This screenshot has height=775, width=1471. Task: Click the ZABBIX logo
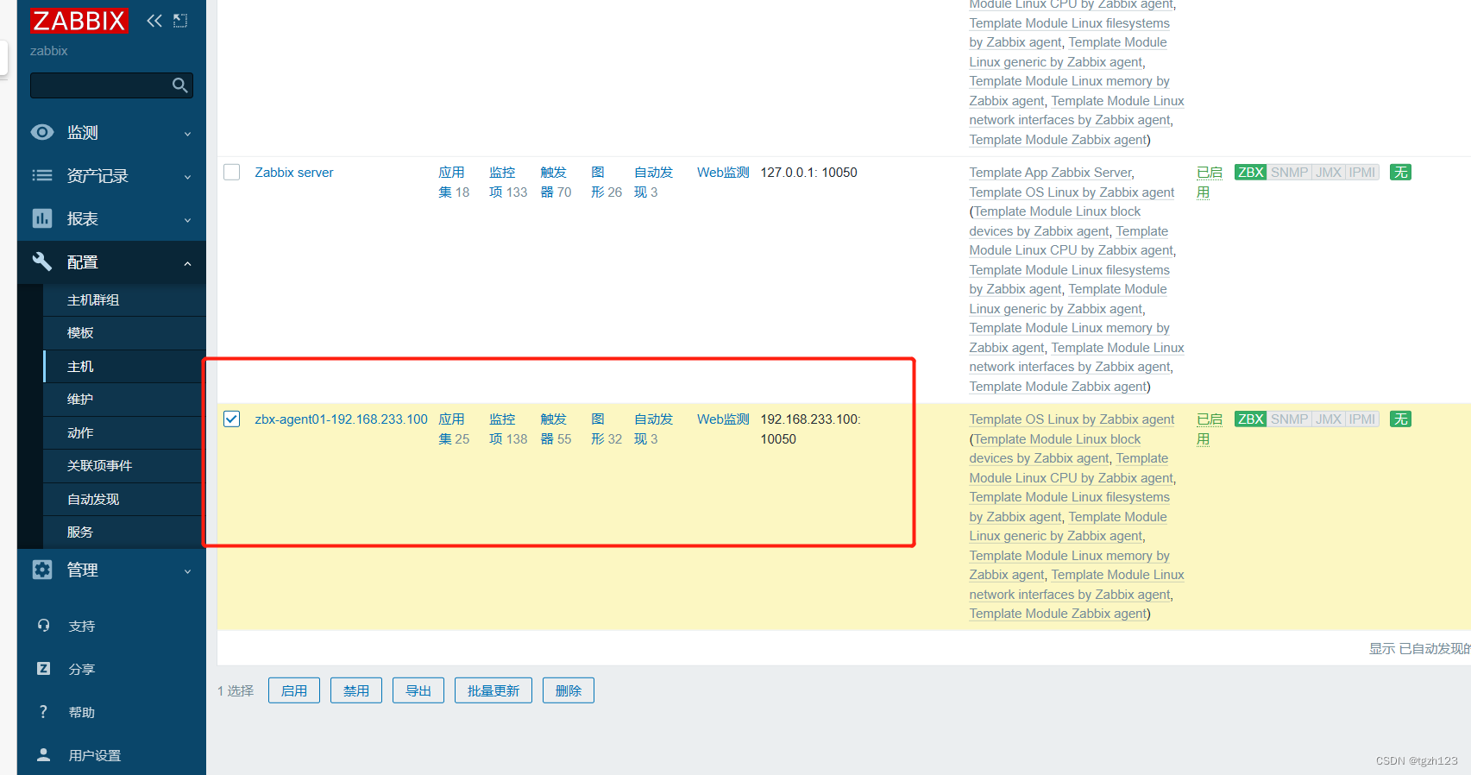[79, 21]
